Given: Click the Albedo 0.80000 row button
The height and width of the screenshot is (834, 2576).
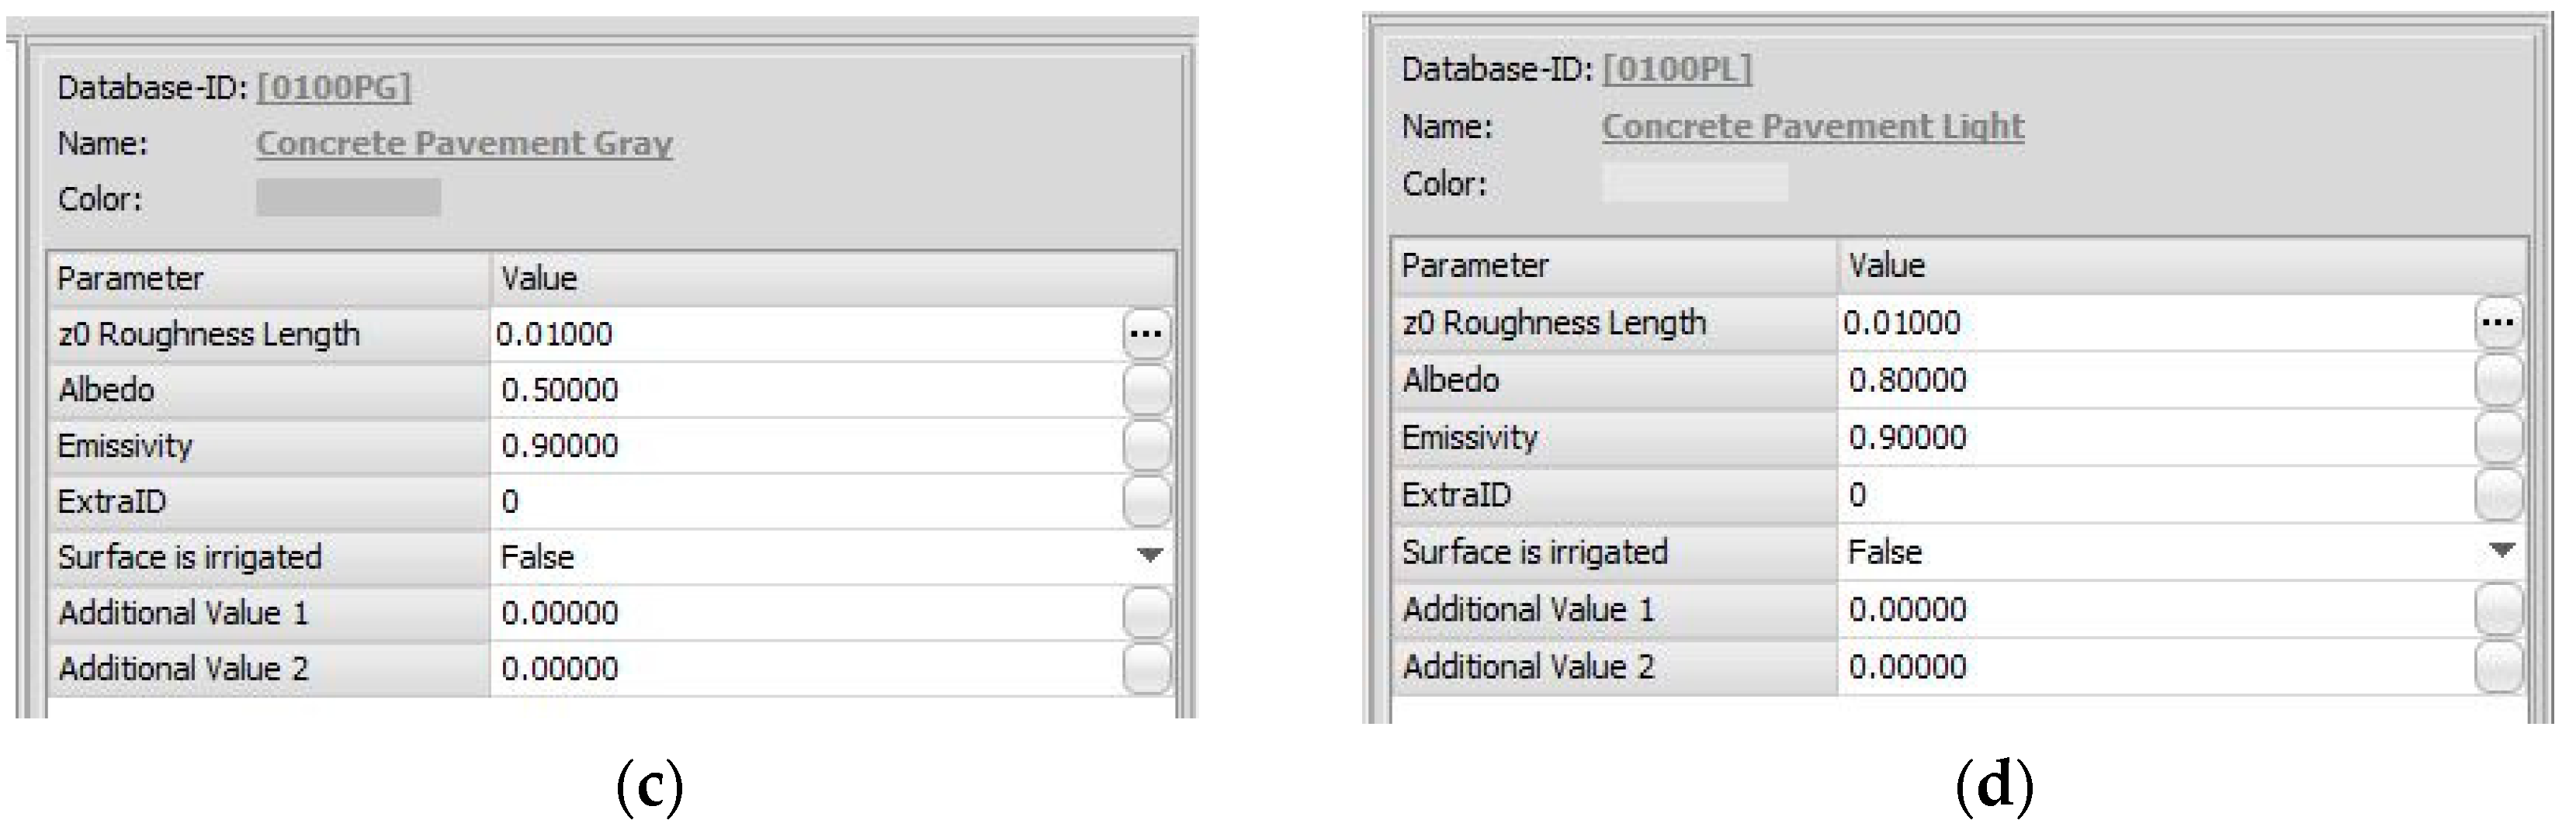Looking at the screenshot, I should coord(2498,380).
